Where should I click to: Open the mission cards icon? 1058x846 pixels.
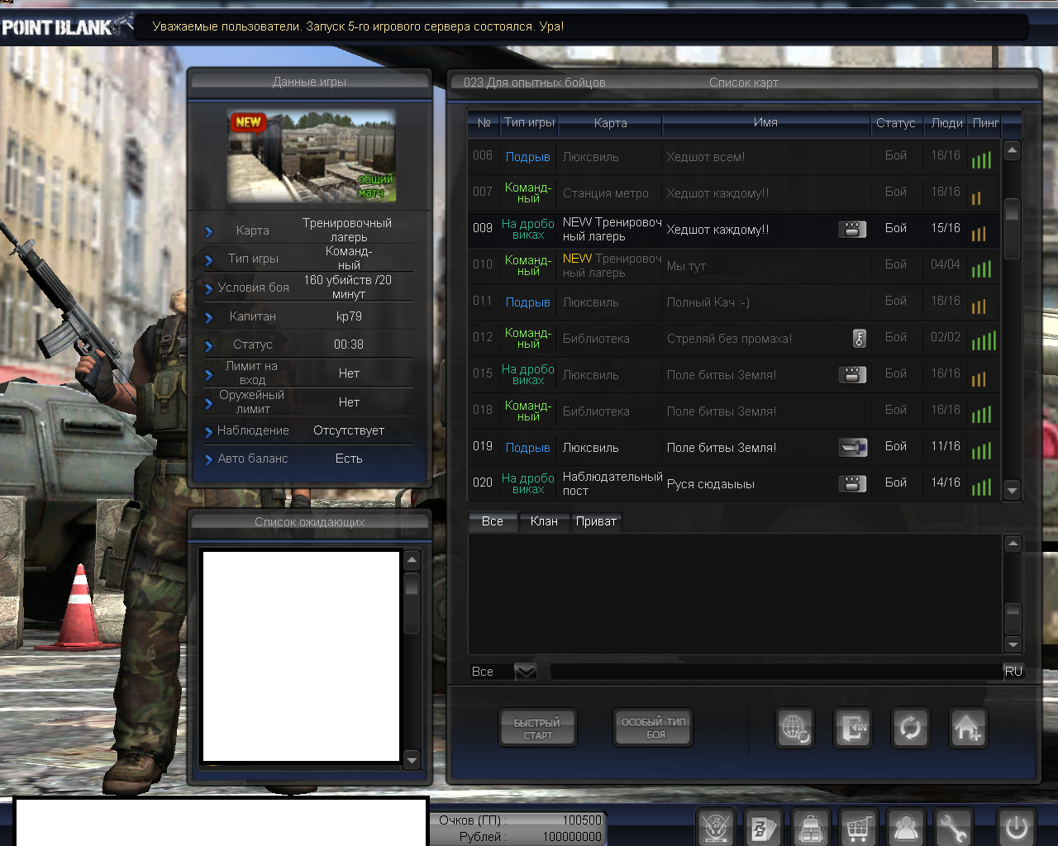pos(763,827)
